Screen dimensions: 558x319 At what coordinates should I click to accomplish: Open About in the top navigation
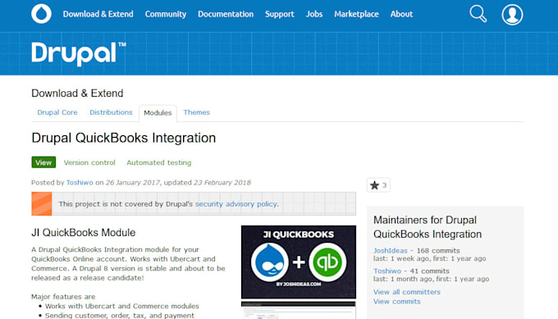pyautogui.click(x=401, y=14)
